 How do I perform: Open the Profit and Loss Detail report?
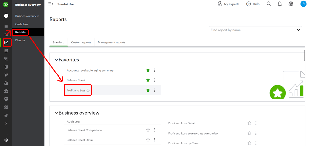click(182, 123)
